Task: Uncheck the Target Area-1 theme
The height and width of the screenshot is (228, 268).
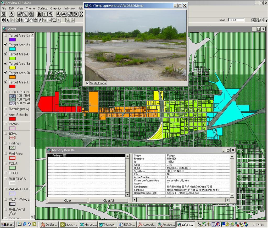Action: [x=6, y=82]
